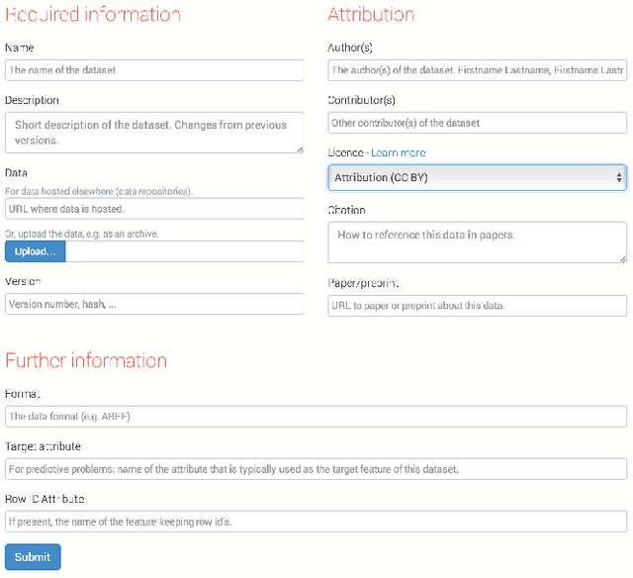Screen dimensions: 633x578
Task: Click the Row ID Attribute field
Action: [x=316, y=521]
